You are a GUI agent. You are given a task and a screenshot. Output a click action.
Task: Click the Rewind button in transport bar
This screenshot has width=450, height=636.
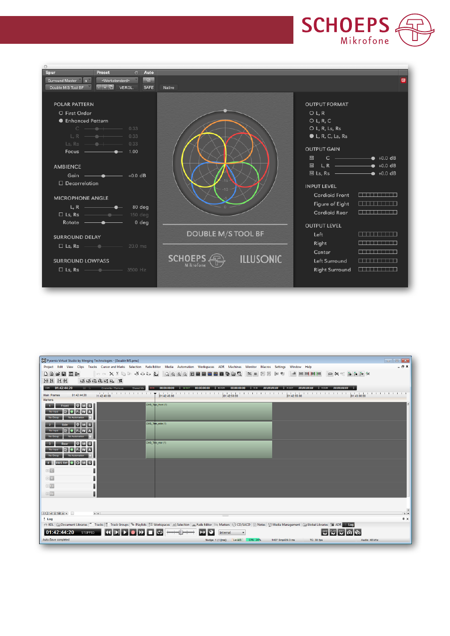tap(108, 532)
